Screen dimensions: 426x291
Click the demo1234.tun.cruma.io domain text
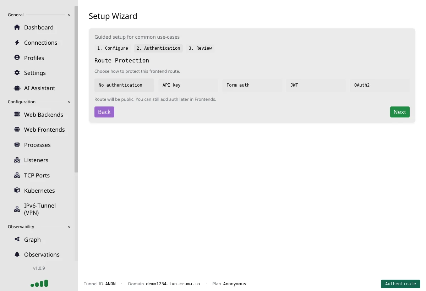[173, 284]
